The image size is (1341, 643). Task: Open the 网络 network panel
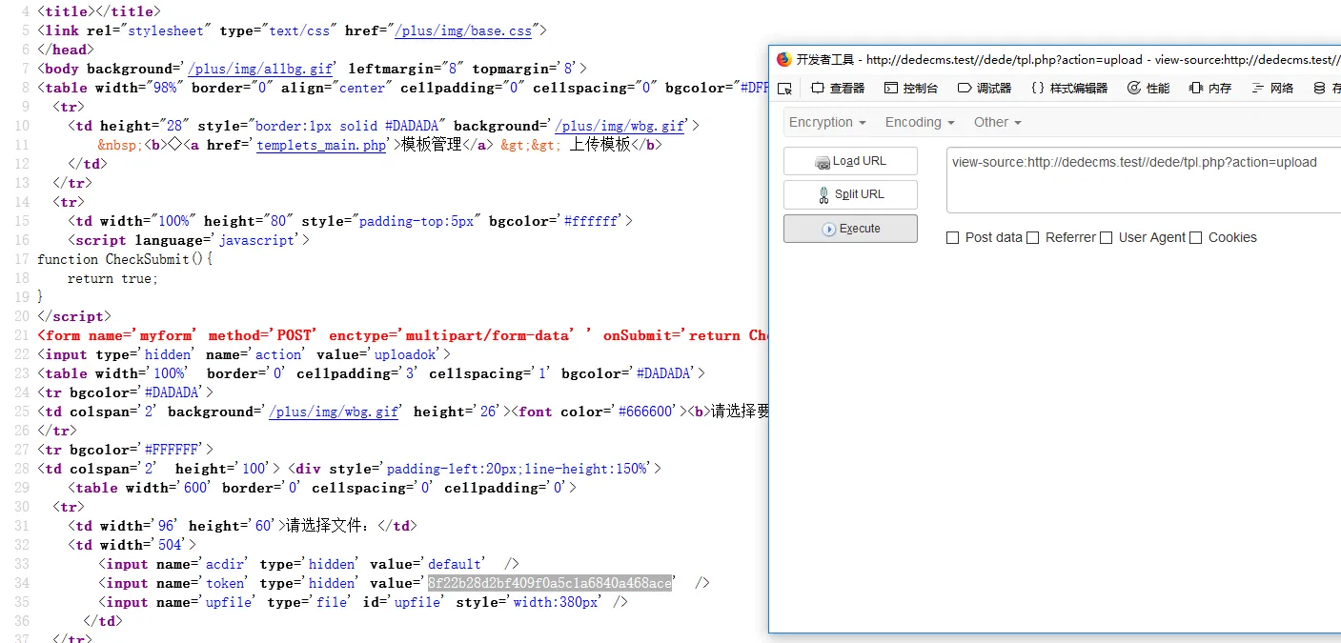click(1272, 89)
